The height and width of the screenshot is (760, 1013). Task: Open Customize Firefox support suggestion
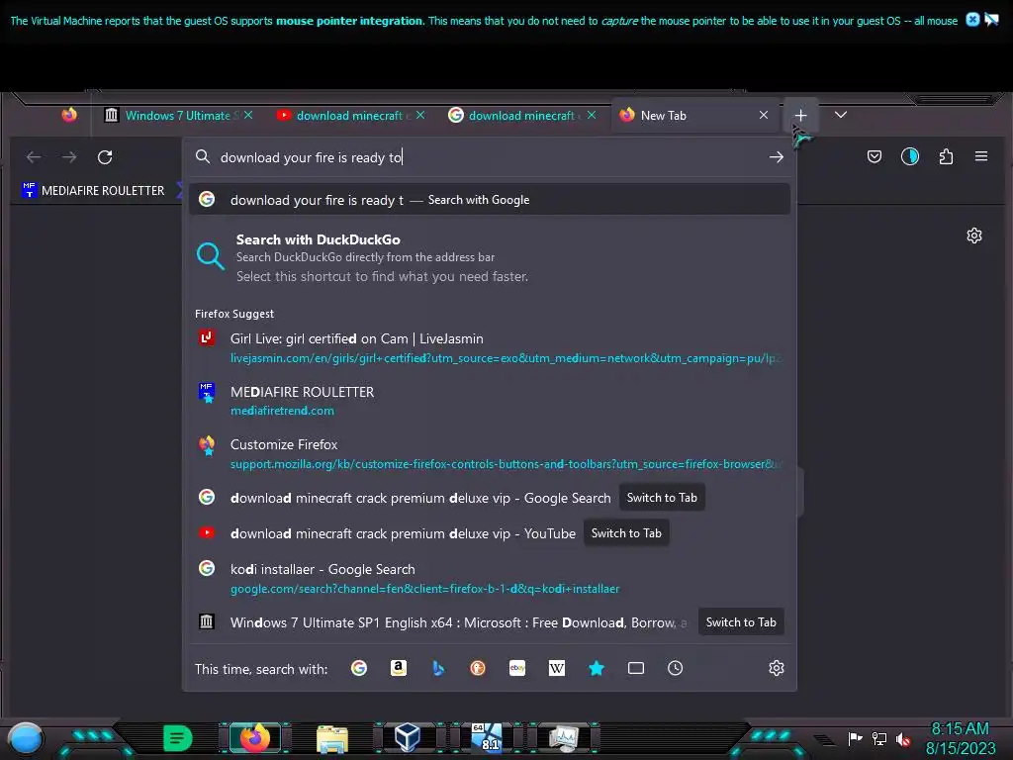coord(490,453)
